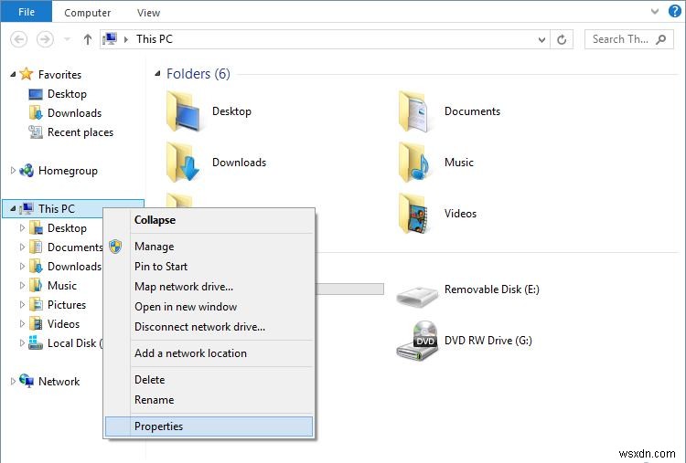Expand Music node under This PC
Viewport: 686px width, 463px height.
[x=22, y=286]
